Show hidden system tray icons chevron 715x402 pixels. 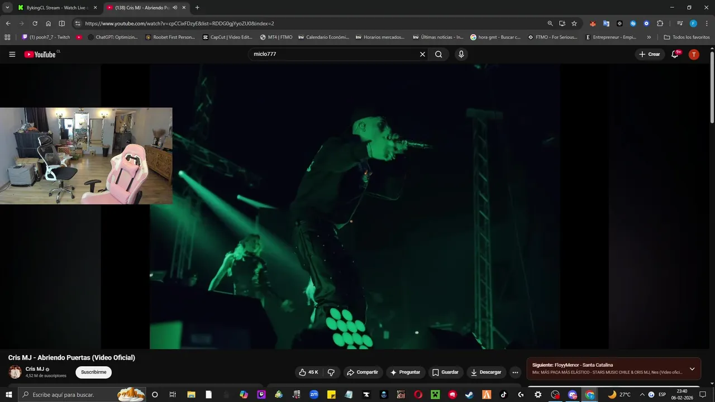point(642,395)
